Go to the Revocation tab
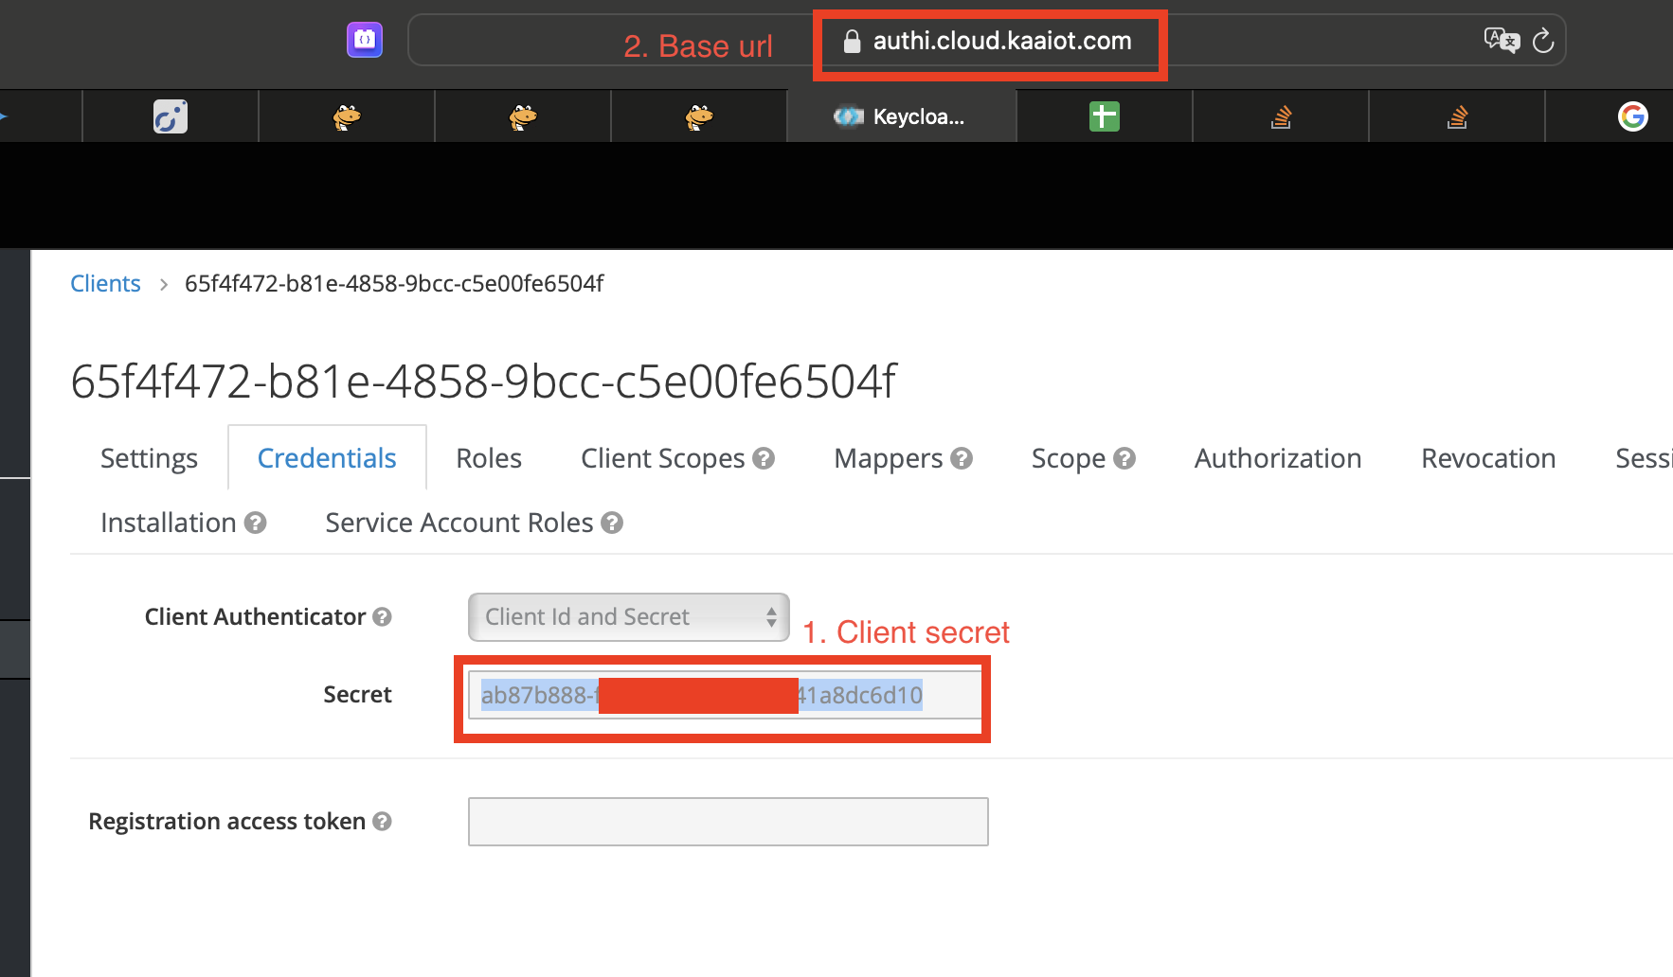Image resolution: width=1673 pixels, height=977 pixels. [x=1487, y=459]
